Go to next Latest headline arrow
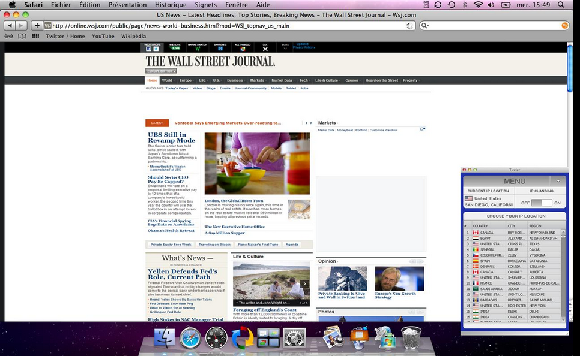This screenshot has width=580, height=356. point(311,123)
